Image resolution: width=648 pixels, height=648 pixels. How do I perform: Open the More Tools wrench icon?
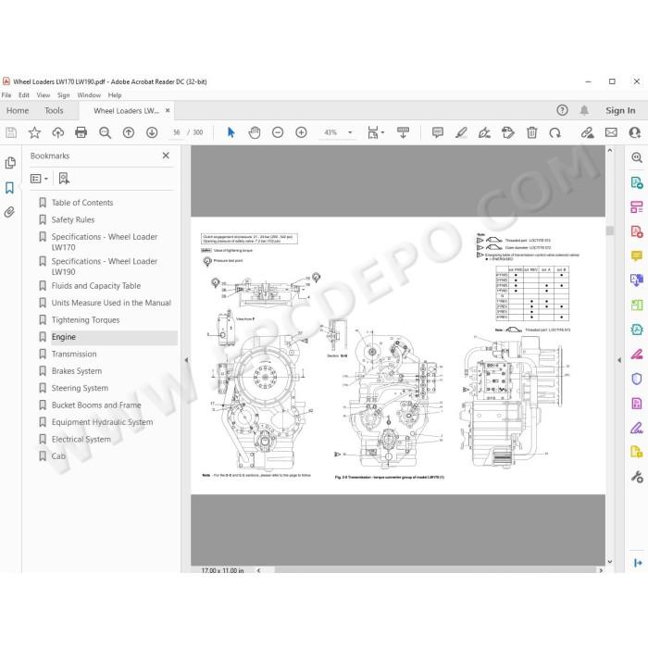point(637,477)
